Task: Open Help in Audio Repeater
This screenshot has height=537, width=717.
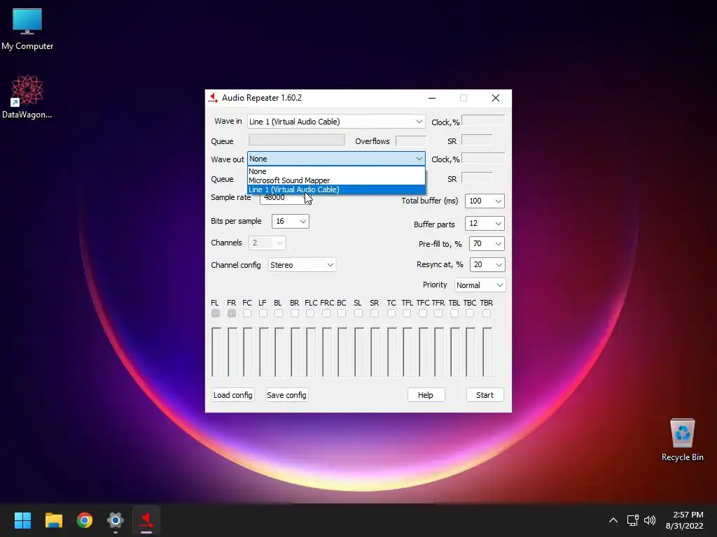Action: coord(426,395)
